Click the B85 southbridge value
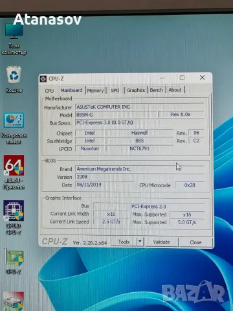 (139, 141)
